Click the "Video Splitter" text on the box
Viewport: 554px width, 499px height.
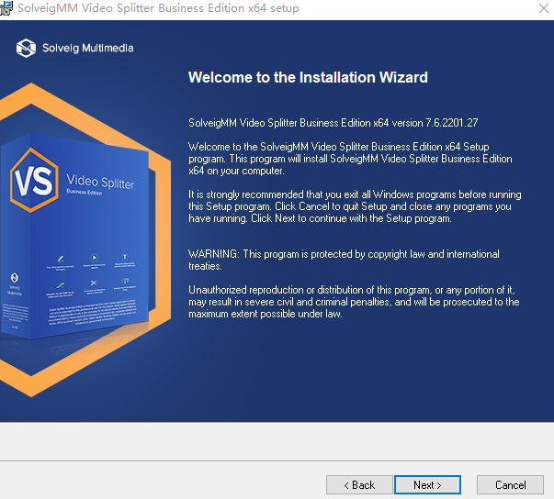coord(100,182)
